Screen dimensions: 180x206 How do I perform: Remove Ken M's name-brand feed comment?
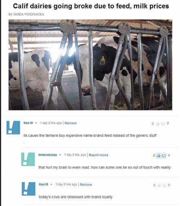coord(70,123)
